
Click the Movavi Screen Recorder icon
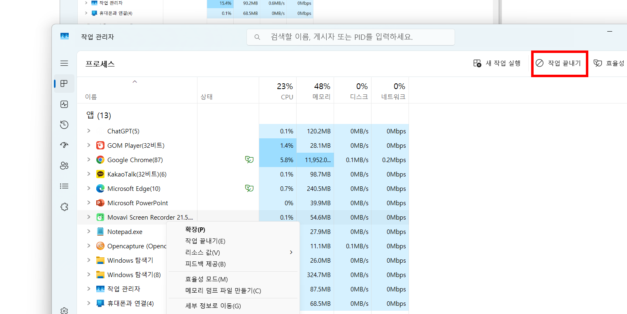100,217
